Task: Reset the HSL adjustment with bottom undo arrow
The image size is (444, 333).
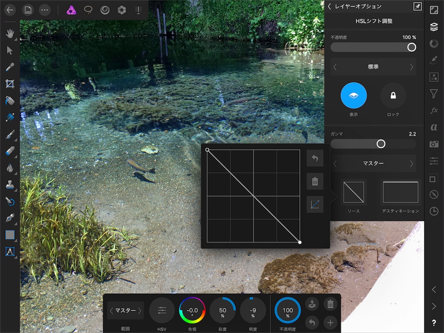Action: coord(312,323)
